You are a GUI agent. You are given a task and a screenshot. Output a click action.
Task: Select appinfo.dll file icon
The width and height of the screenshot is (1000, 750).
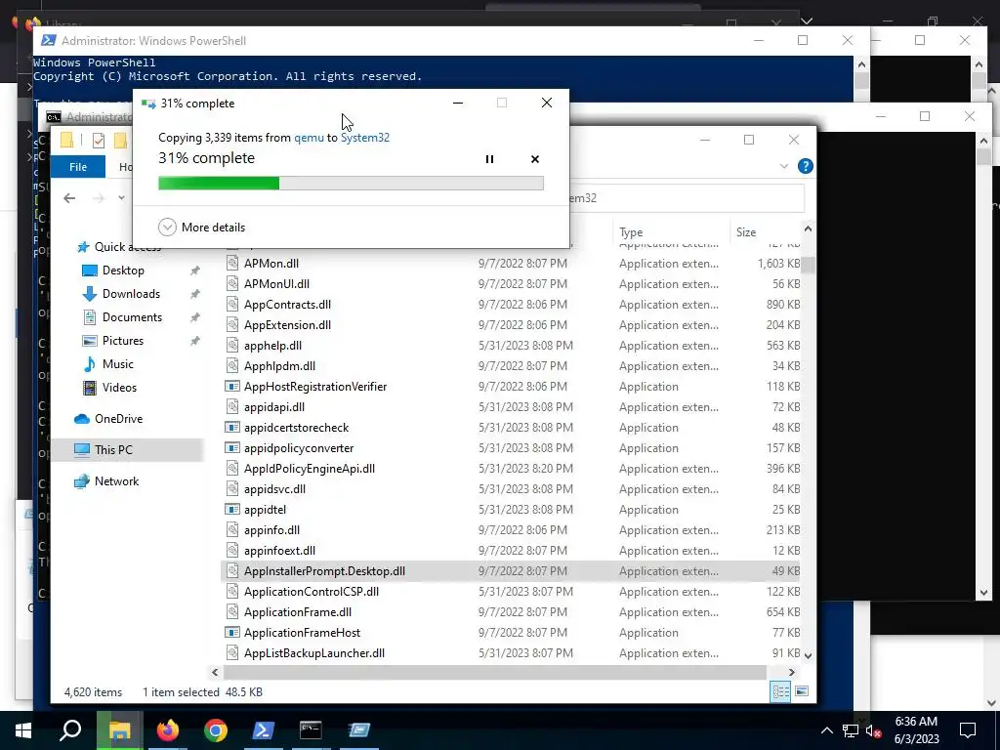(x=232, y=530)
